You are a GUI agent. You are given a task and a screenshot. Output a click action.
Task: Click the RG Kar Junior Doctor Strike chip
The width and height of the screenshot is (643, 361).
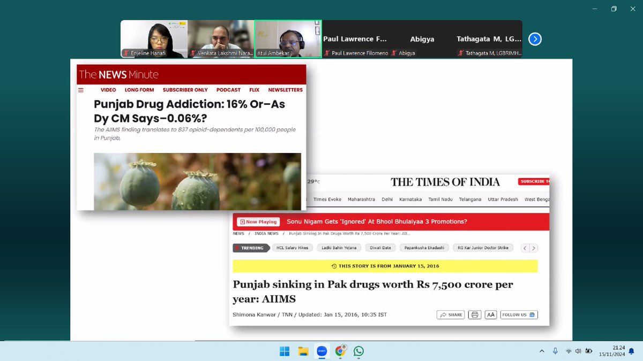(x=483, y=248)
